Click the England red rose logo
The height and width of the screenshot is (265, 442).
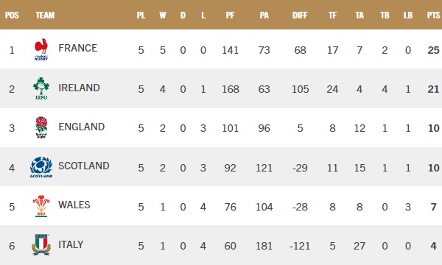click(x=41, y=127)
